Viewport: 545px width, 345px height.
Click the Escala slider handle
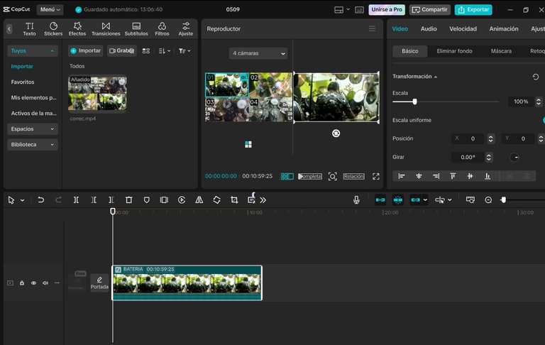(x=414, y=102)
